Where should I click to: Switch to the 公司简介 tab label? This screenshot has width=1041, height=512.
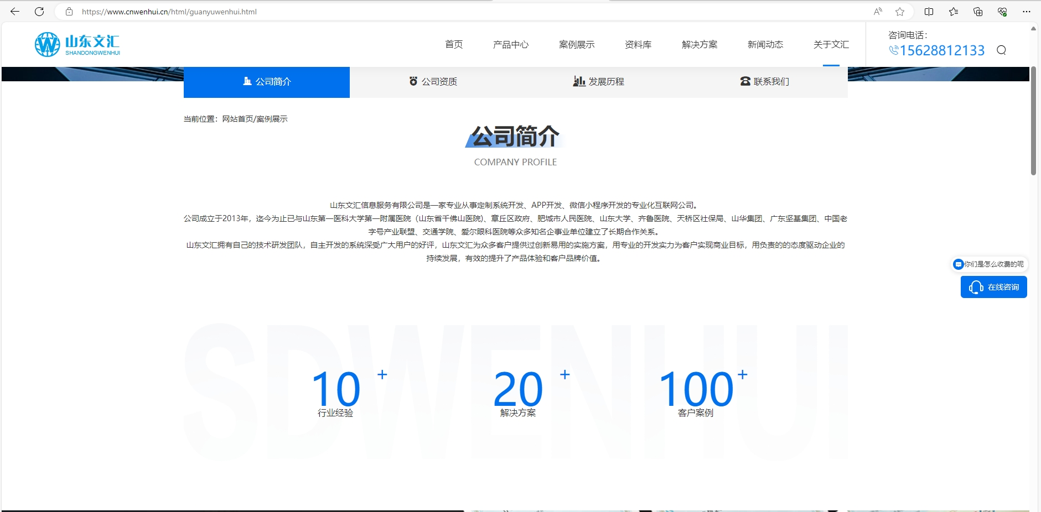(x=273, y=81)
